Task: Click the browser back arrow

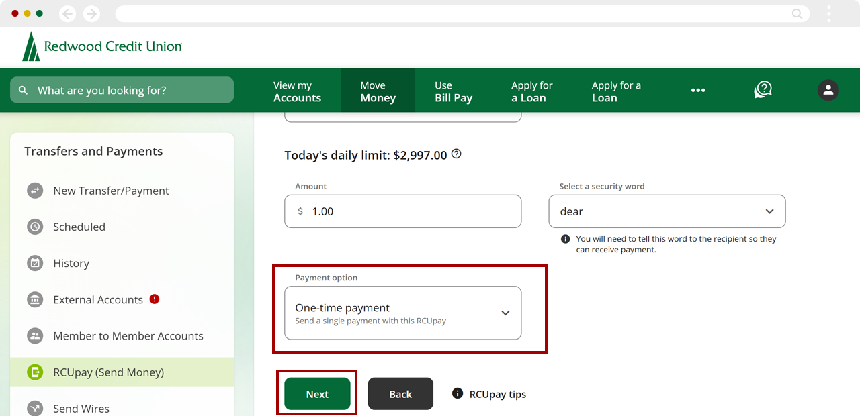Action: coord(67,13)
